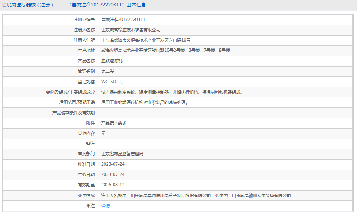Click the document icon beside the page title
Viewport: 357px width, 215px height.
click(4, 5)
